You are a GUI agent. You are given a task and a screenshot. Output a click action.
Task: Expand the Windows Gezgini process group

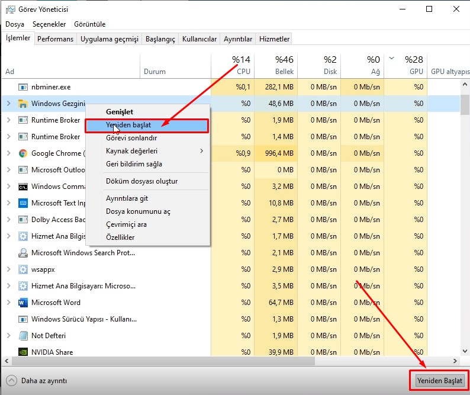click(x=8, y=104)
